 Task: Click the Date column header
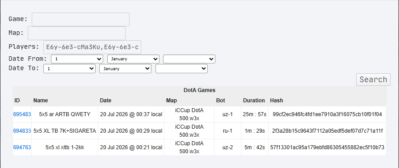(105, 101)
